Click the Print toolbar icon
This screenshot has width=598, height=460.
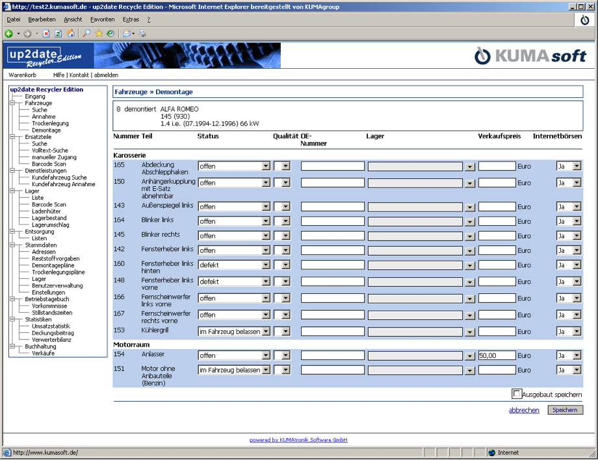[142, 34]
